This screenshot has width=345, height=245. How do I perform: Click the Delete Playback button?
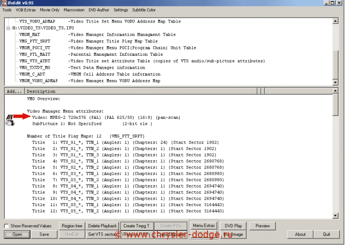tap(103, 226)
